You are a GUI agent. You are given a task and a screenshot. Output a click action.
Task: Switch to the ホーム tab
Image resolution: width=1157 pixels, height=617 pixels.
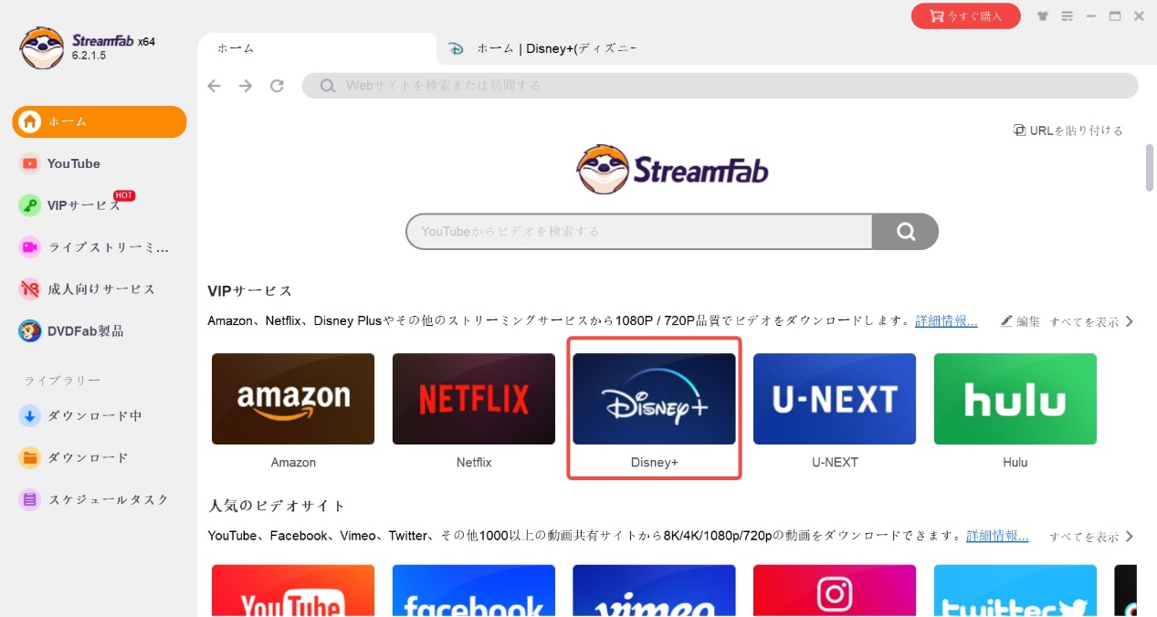[317, 48]
